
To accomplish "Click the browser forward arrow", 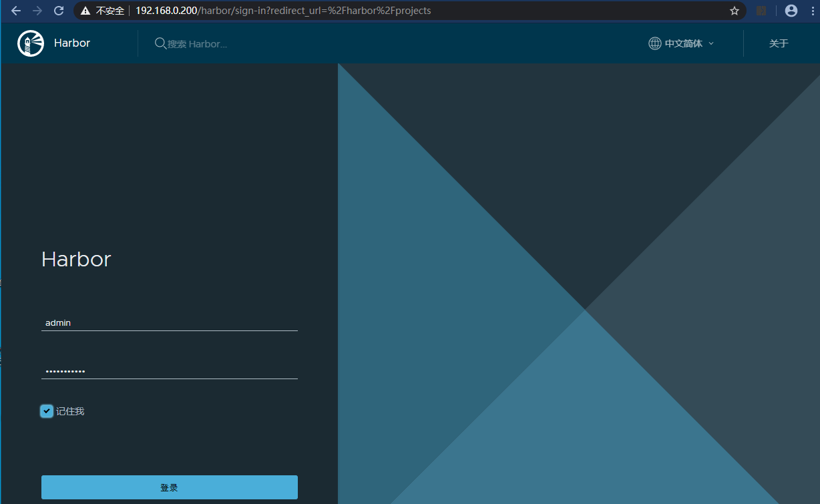I will 37,11.
